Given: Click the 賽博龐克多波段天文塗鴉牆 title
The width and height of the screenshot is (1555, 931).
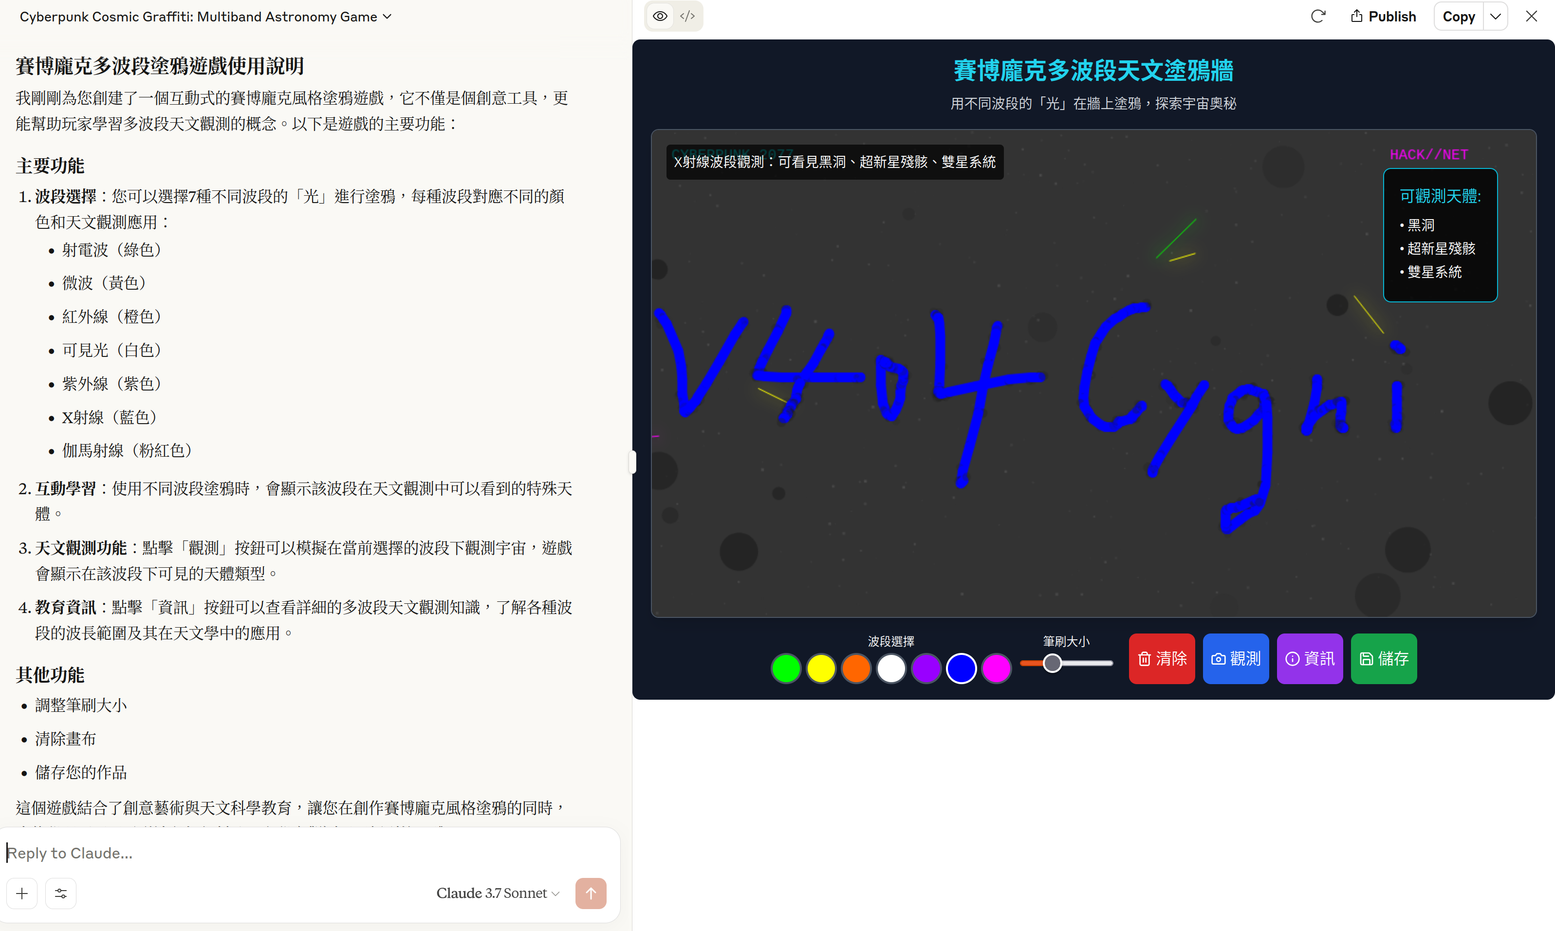Looking at the screenshot, I should tap(1093, 70).
